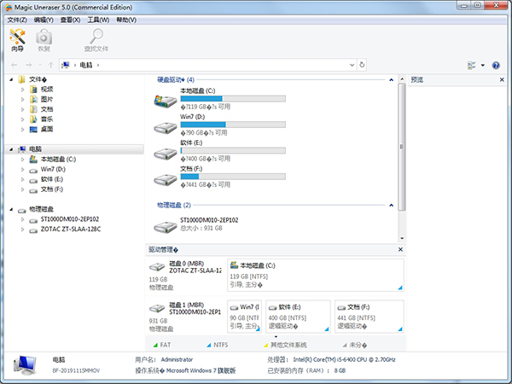Select 本地磁盘 (C:) 119 GB partition block
This screenshot has height=384, width=512.
coord(316,275)
